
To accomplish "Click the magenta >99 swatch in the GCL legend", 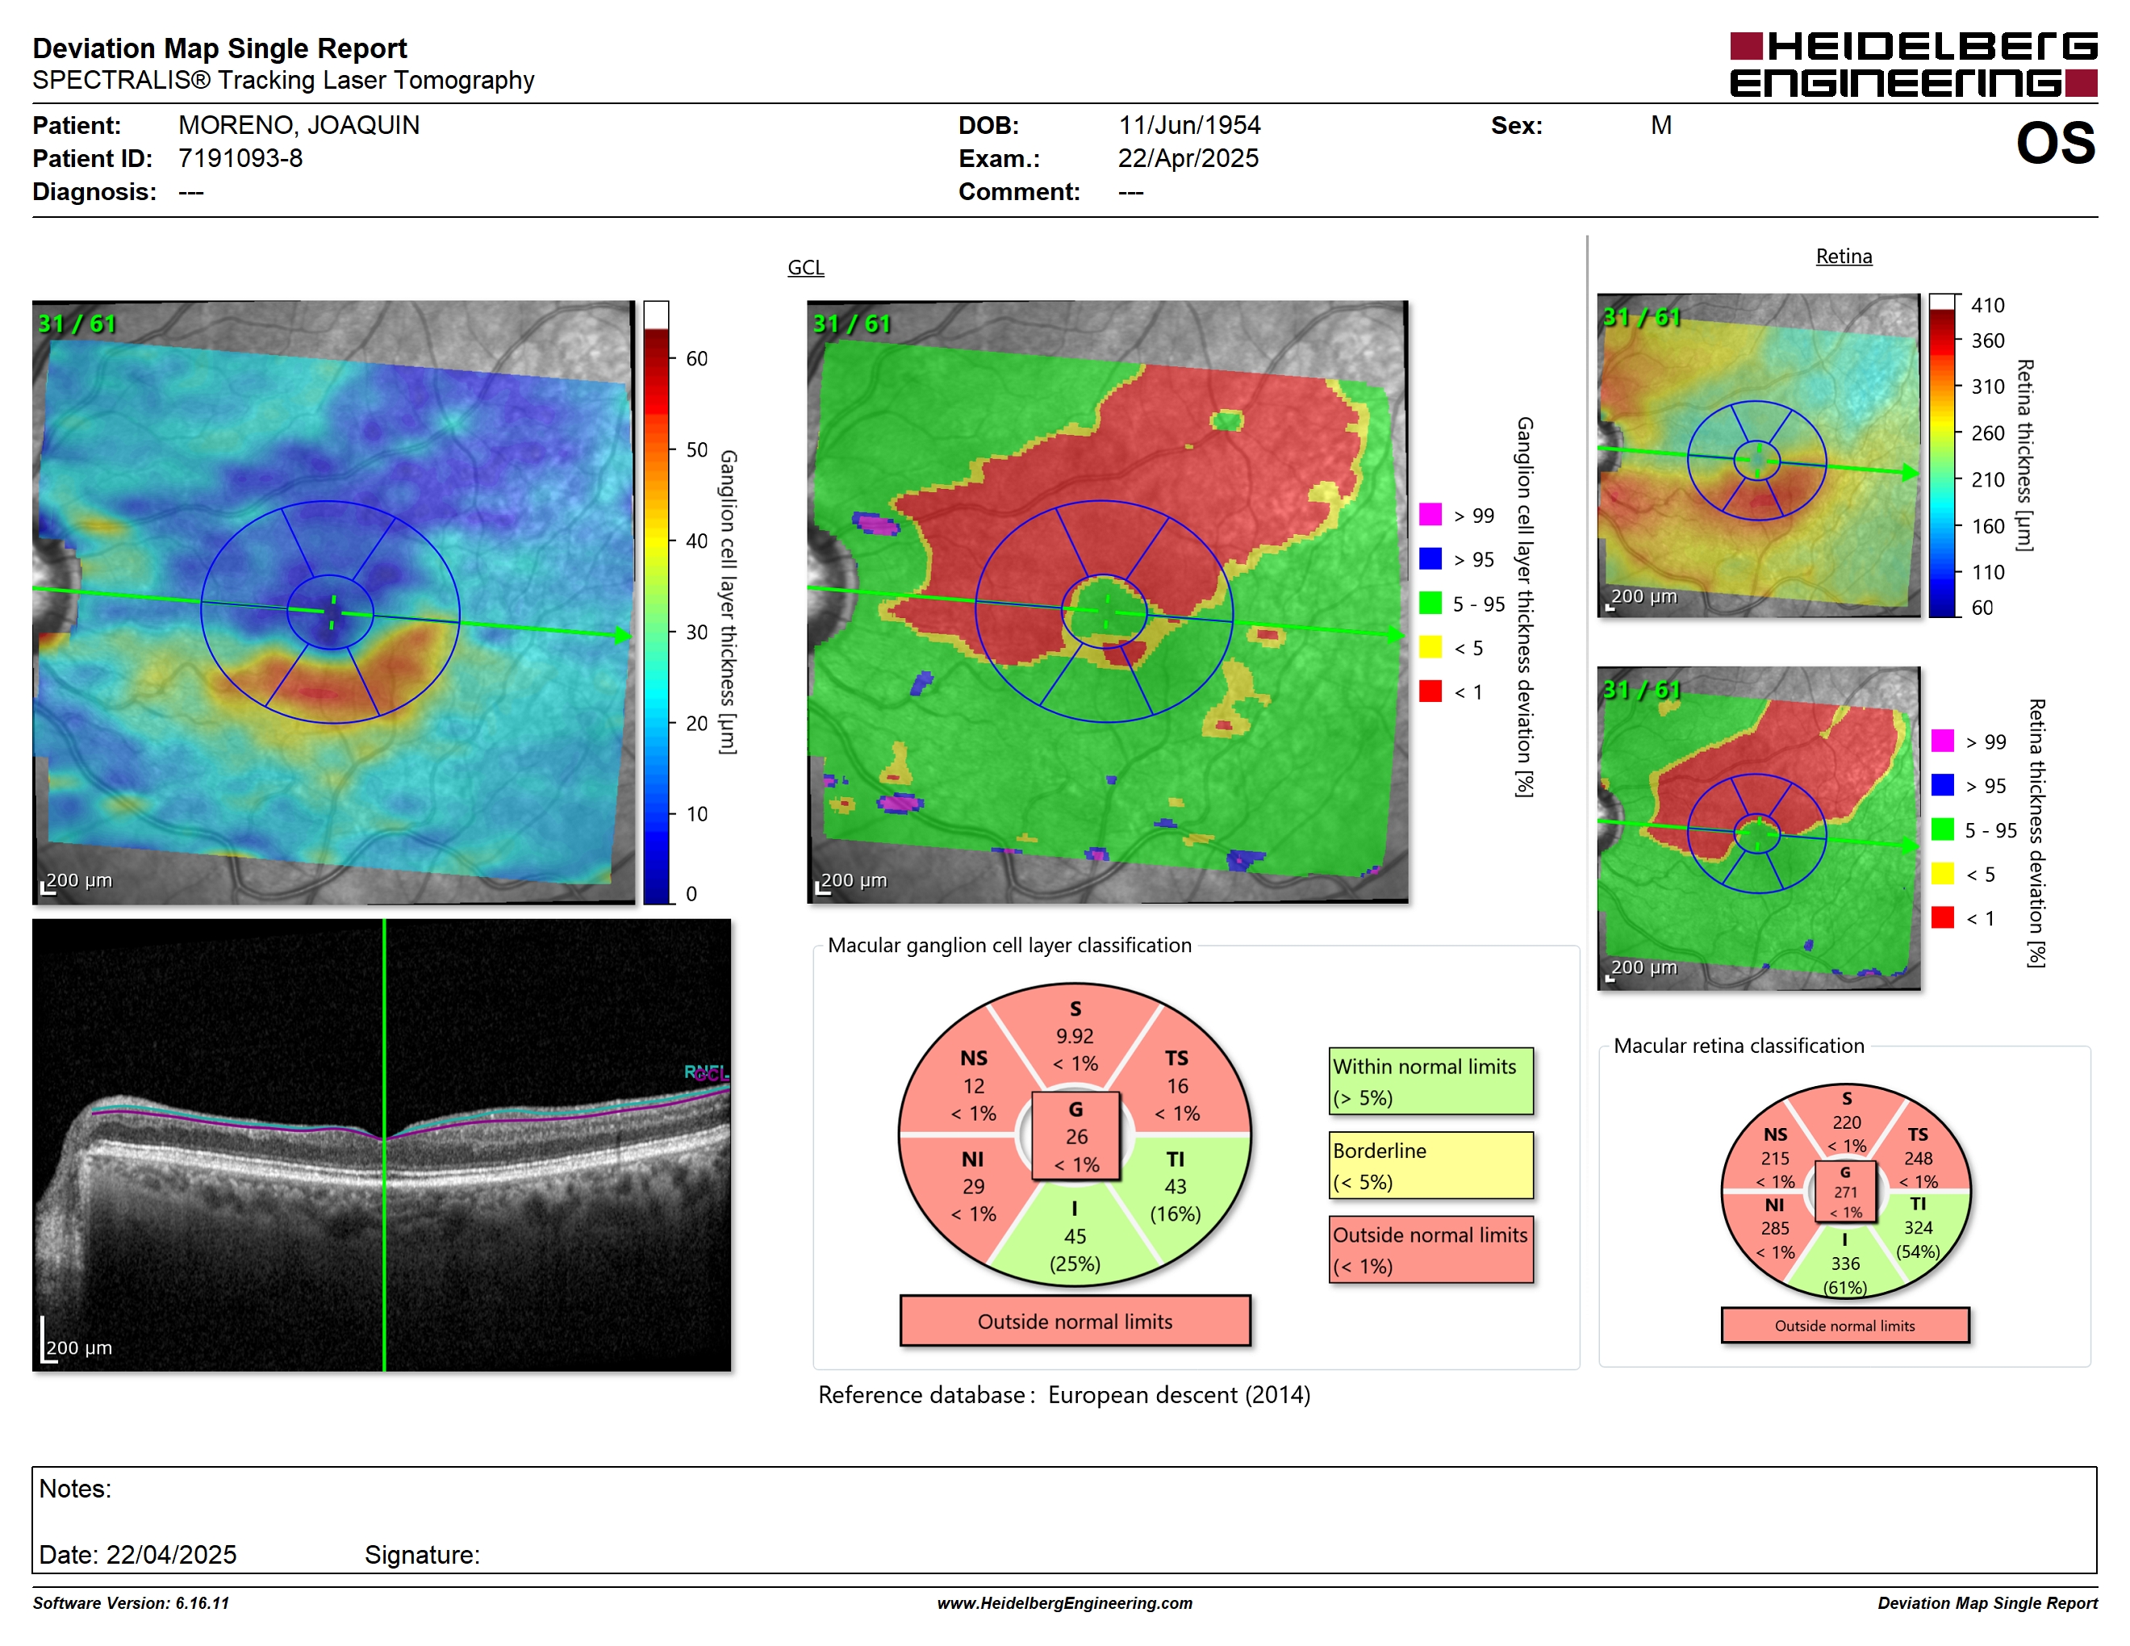I will tap(1430, 514).
